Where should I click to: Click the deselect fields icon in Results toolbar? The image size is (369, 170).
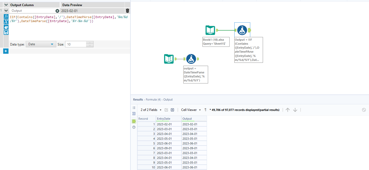(x=172, y=110)
